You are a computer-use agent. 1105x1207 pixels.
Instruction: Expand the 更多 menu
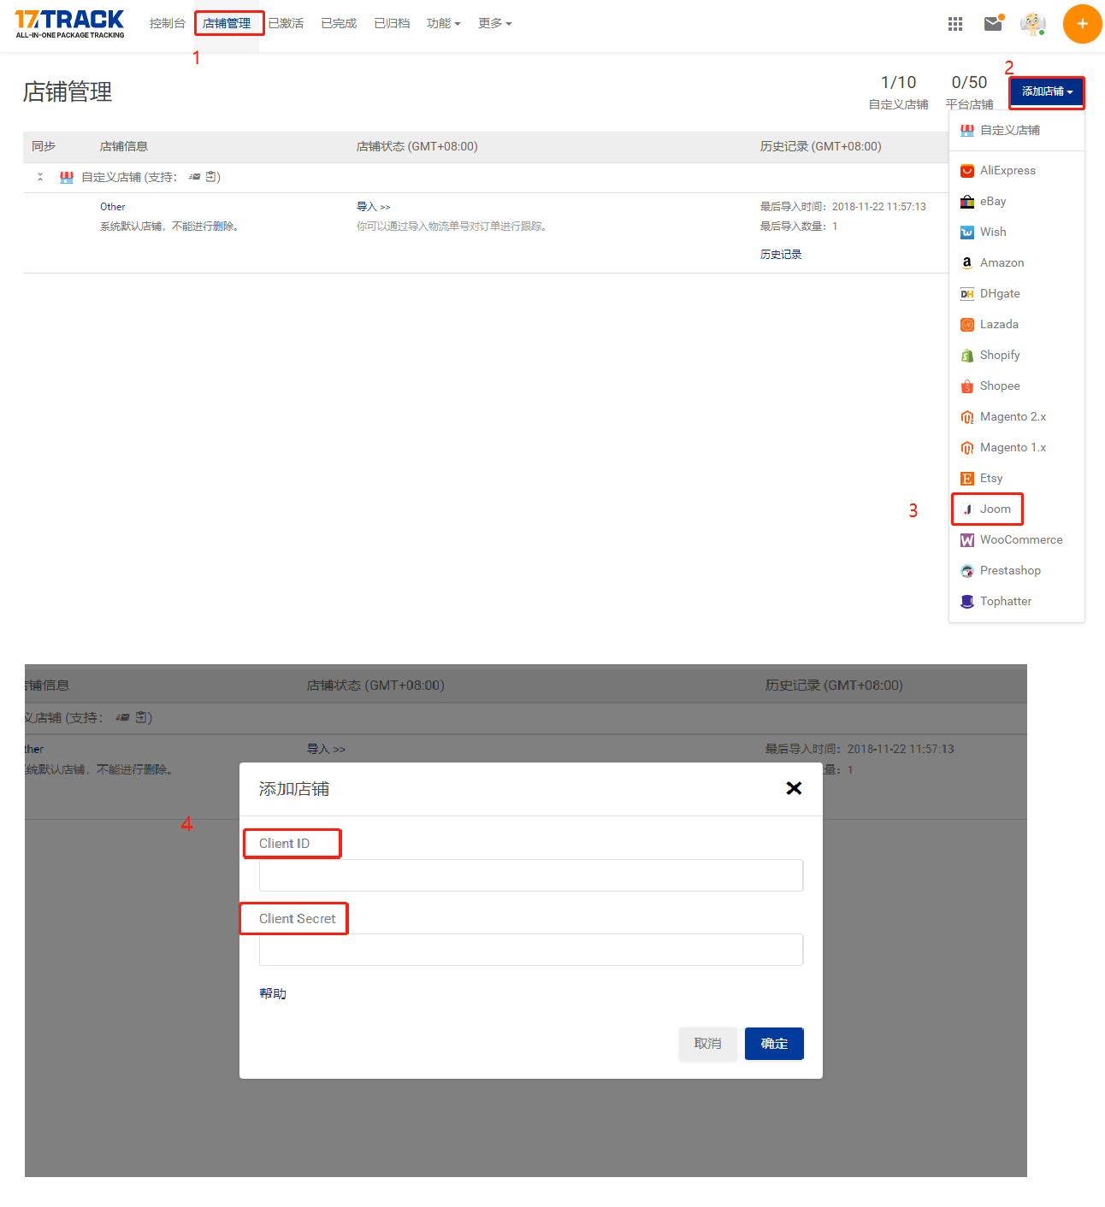pos(495,24)
